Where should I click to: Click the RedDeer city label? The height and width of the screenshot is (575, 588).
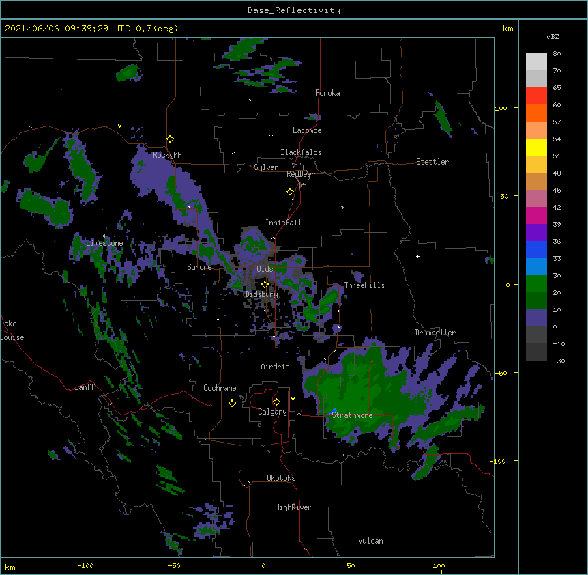[301, 174]
